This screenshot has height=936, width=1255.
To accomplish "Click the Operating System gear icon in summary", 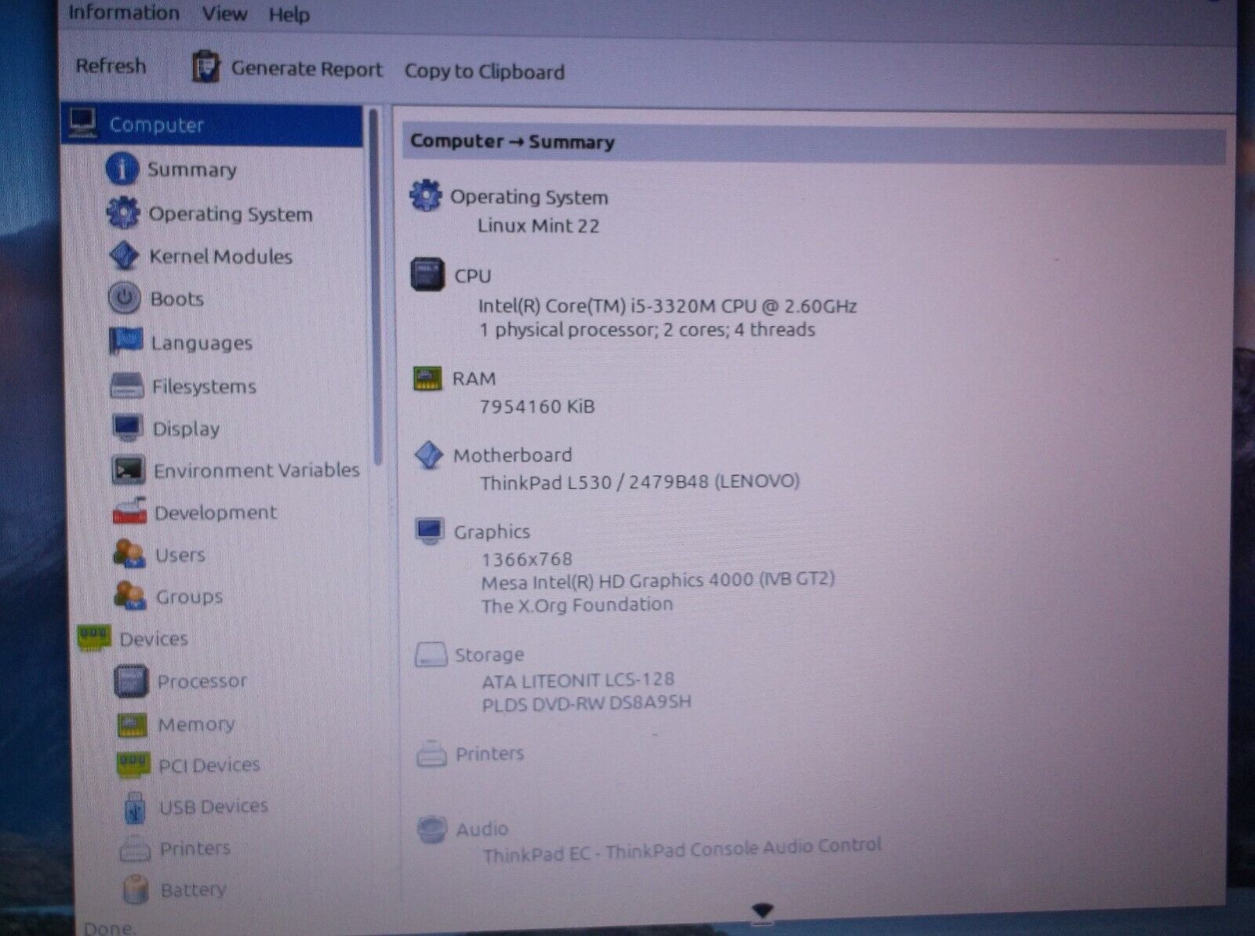I will [x=426, y=195].
